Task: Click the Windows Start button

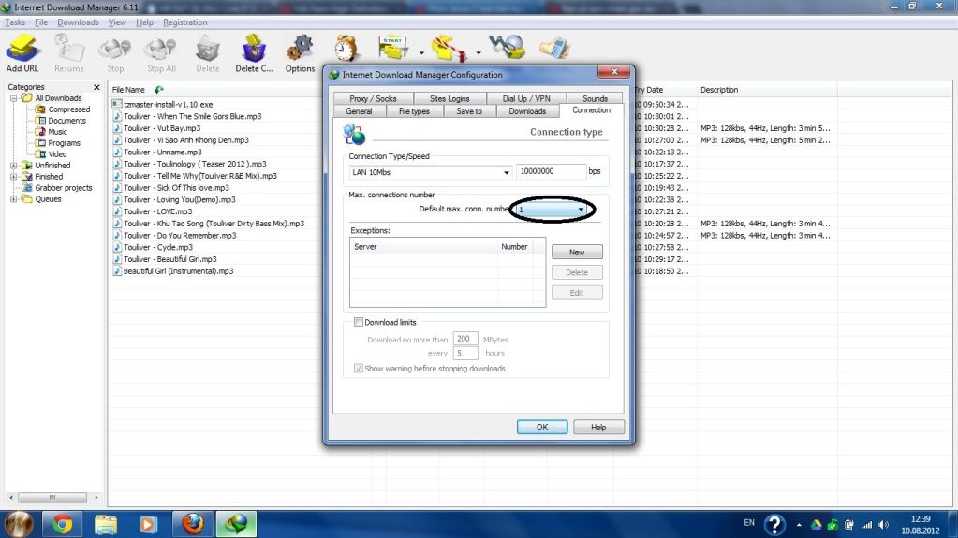Action: tap(19, 524)
